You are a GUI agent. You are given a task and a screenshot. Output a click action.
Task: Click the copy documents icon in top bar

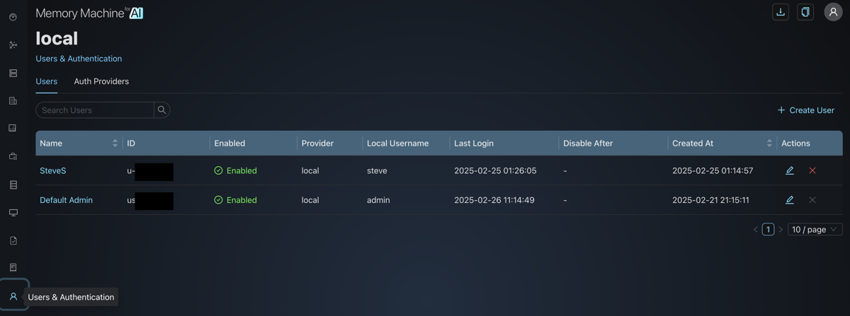pyautogui.click(x=805, y=12)
